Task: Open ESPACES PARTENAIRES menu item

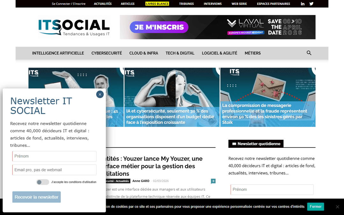Action: [x=273, y=4]
